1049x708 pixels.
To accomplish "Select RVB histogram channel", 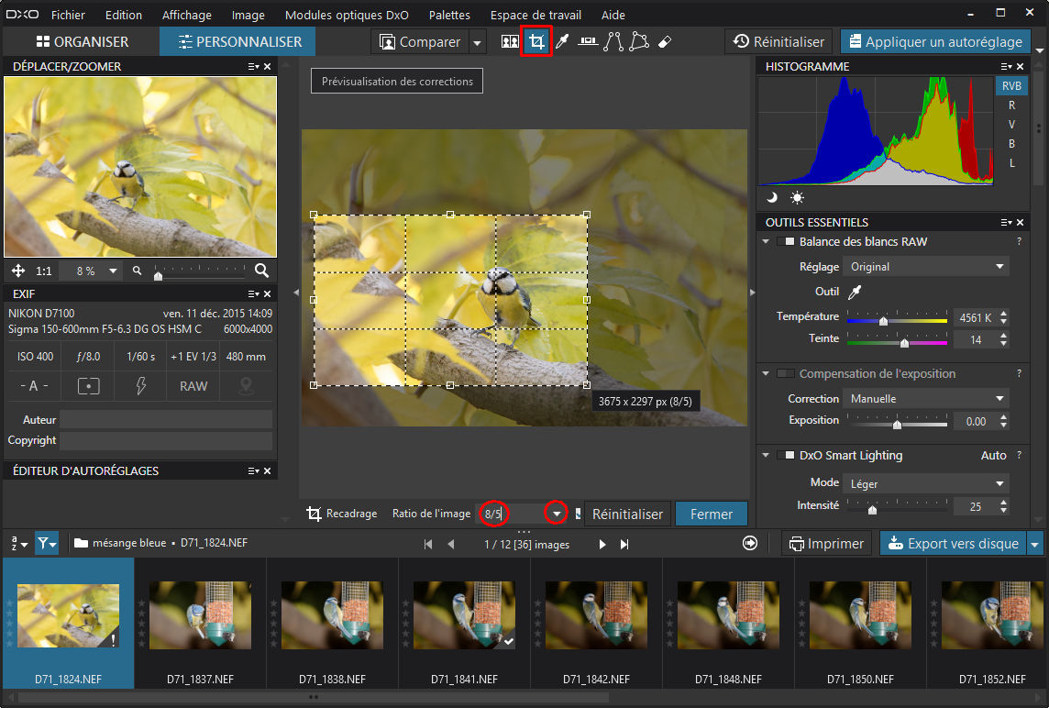I will pos(1011,85).
